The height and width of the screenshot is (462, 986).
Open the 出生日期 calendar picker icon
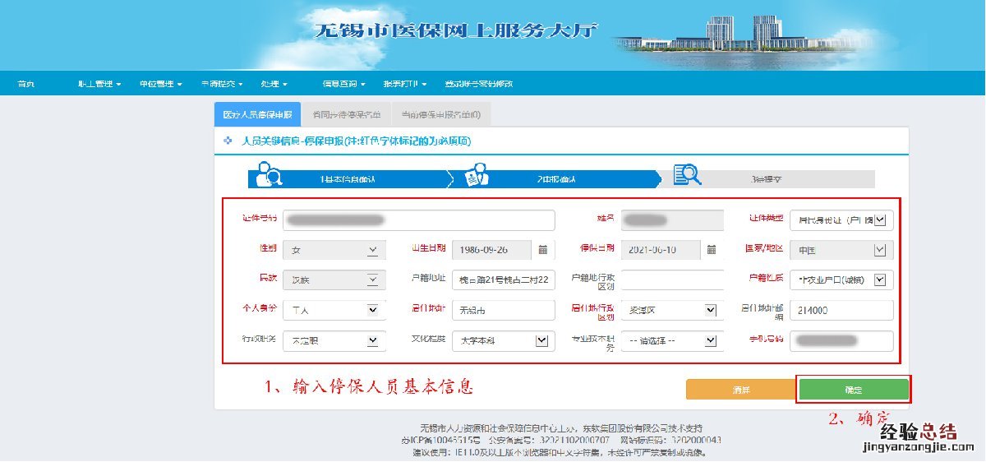(543, 250)
